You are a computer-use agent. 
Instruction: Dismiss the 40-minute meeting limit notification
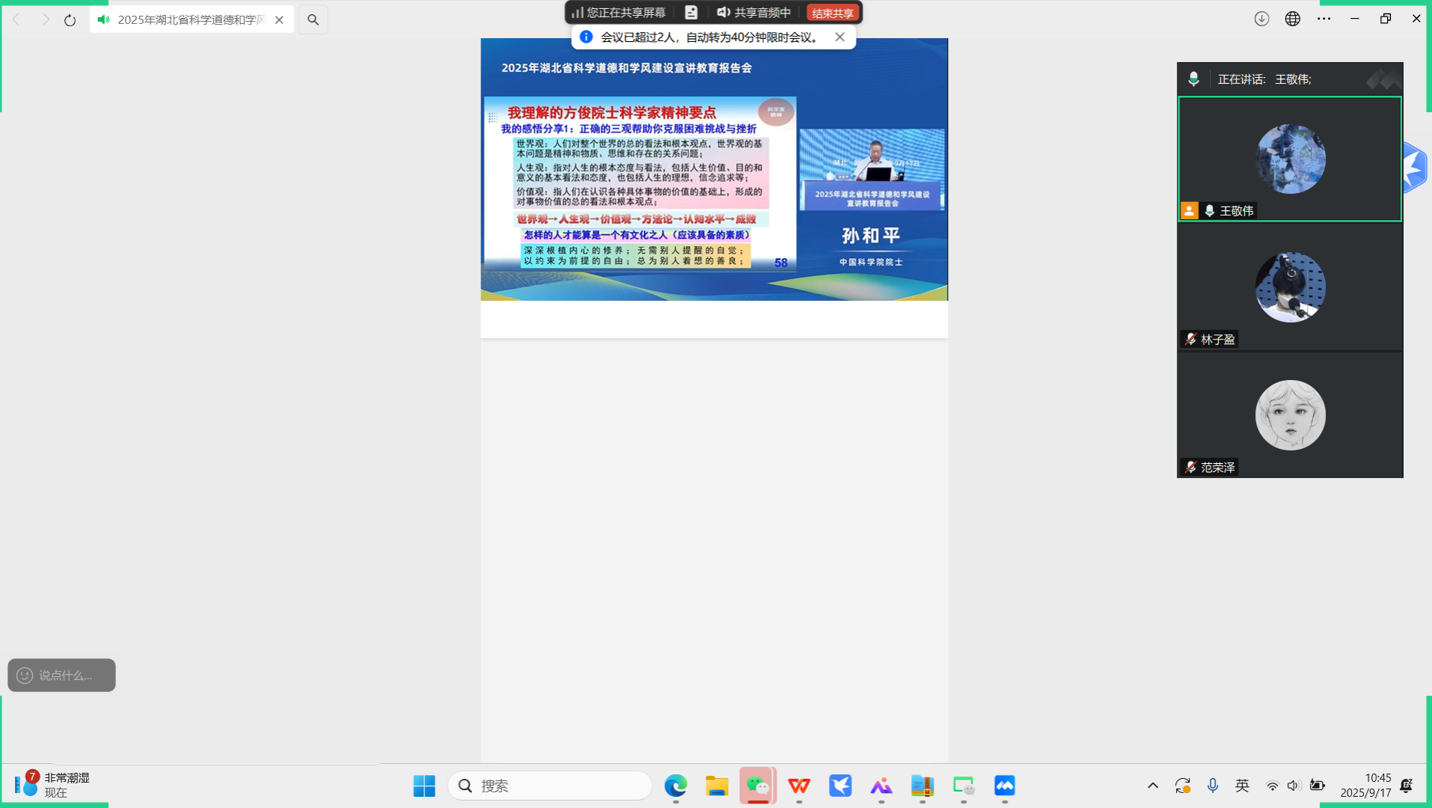[839, 37]
